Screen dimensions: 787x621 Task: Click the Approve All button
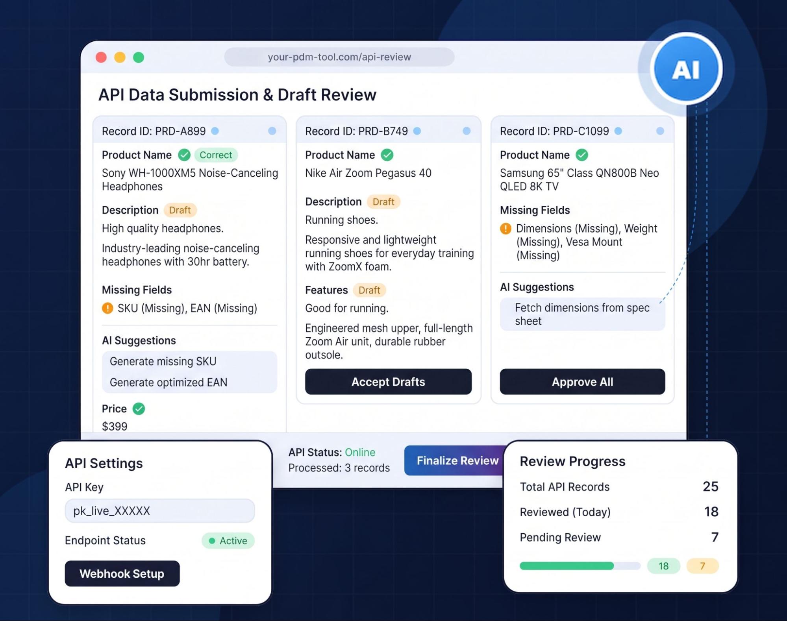582,382
